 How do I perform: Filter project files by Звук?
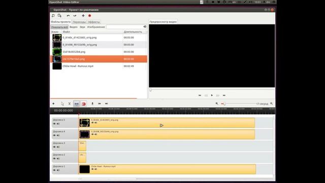click(x=82, y=27)
